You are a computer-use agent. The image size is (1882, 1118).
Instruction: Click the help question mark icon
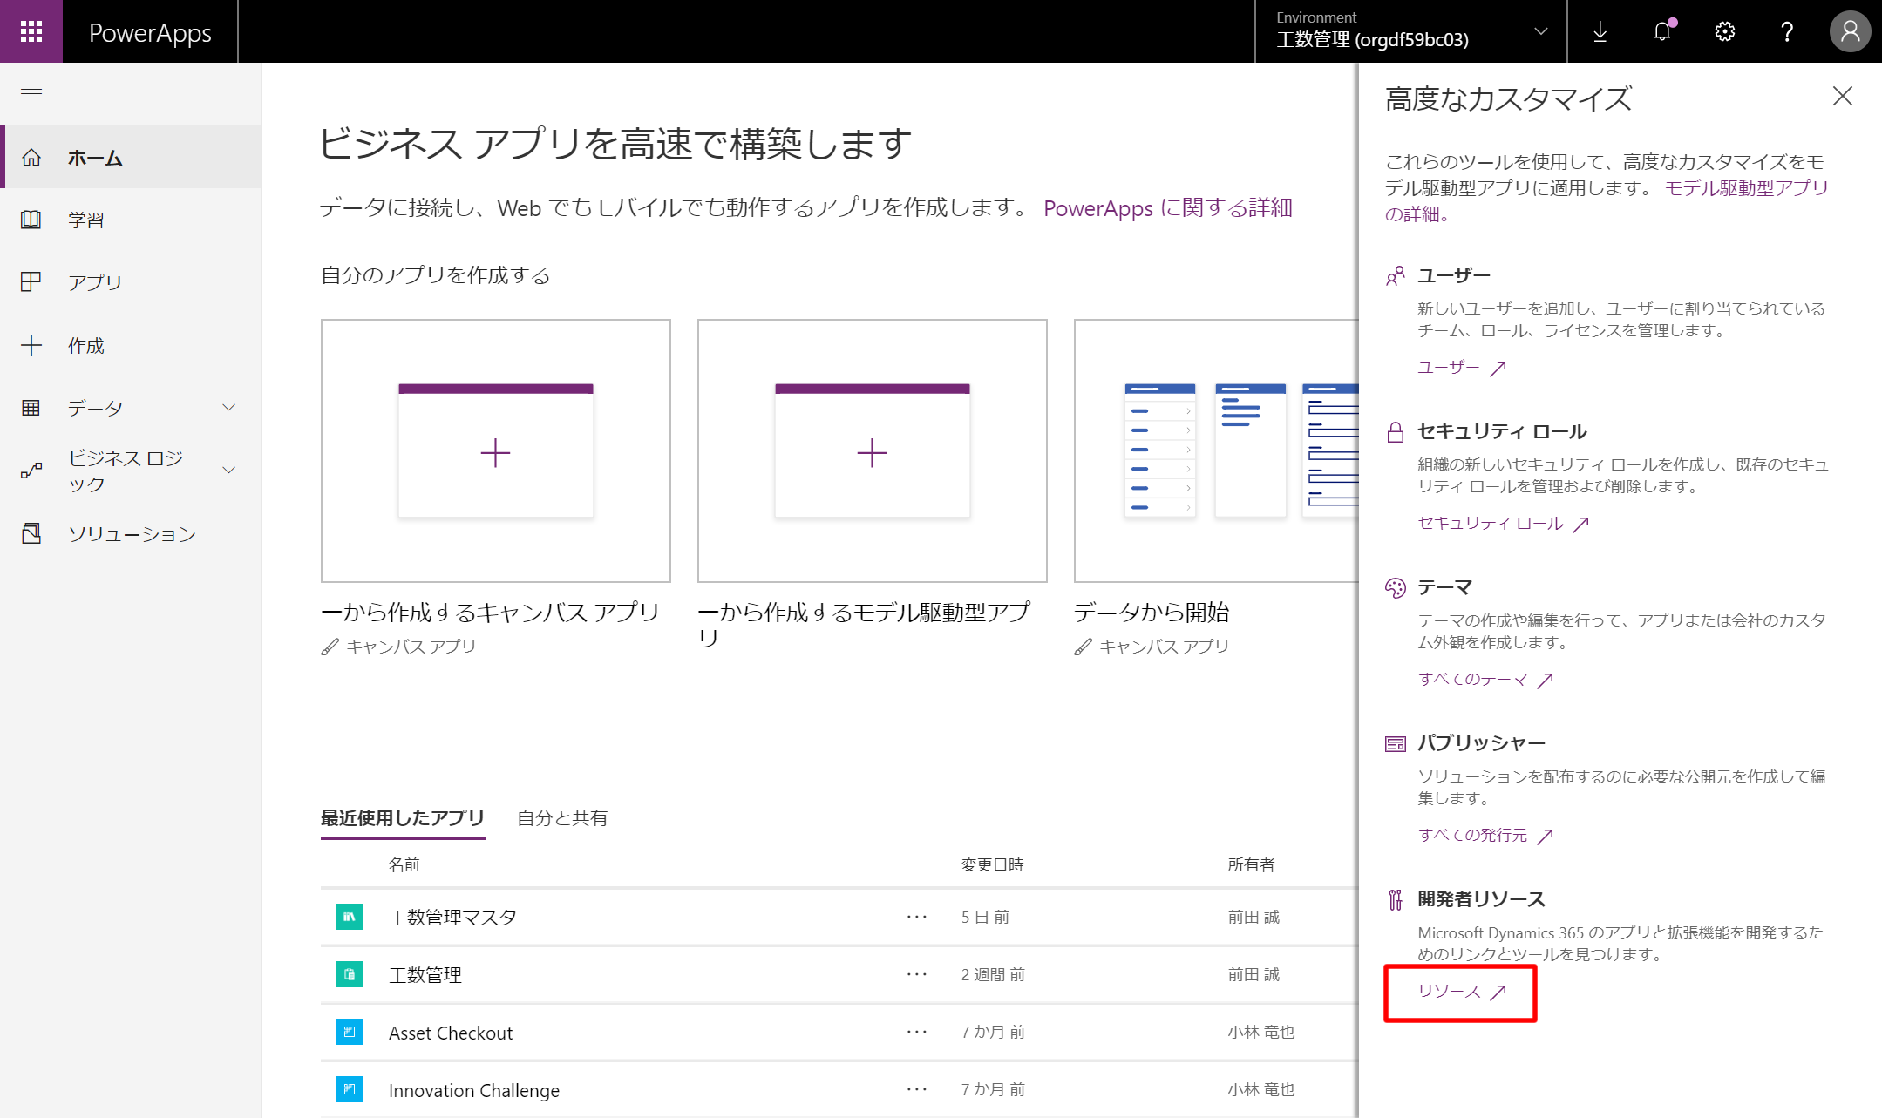[x=1786, y=31]
